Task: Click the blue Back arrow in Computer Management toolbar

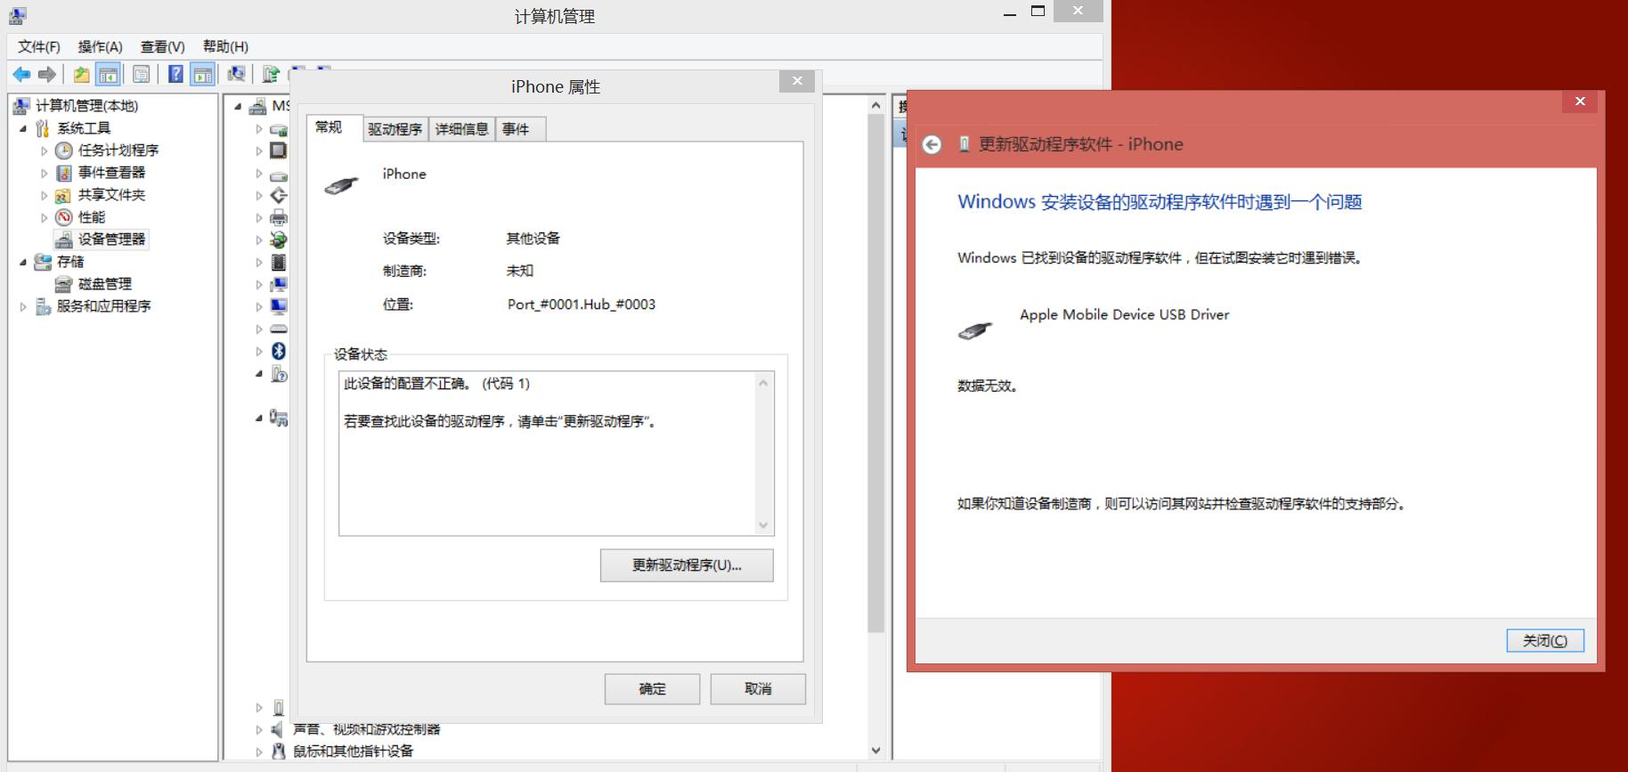Action: click(x=21, y=75)
